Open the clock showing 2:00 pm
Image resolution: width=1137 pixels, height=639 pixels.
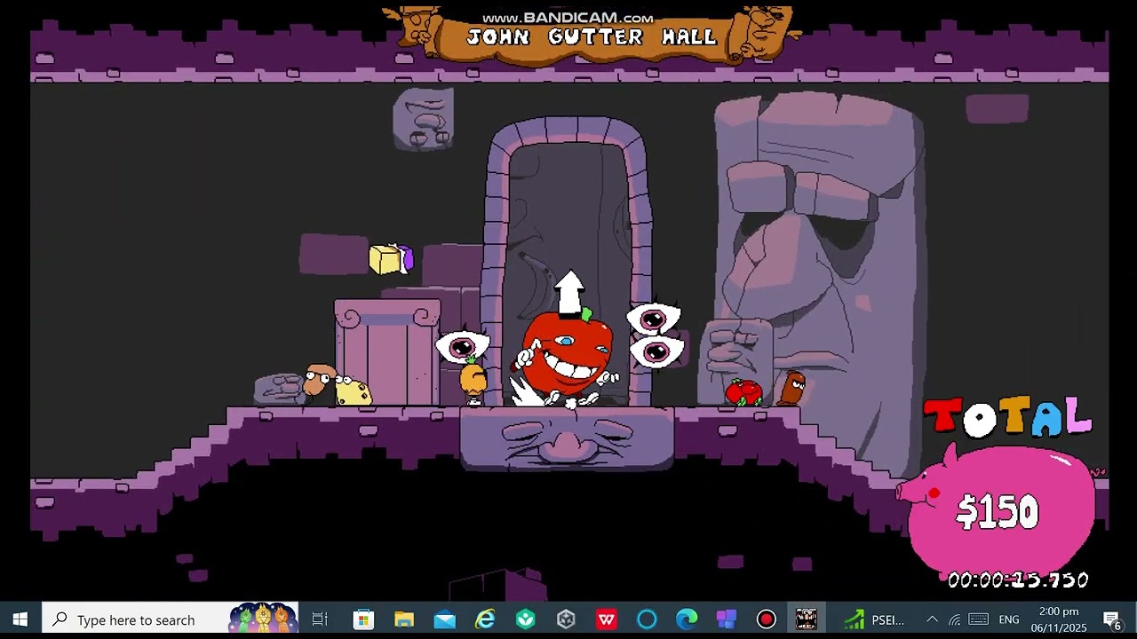point(1059,619)
